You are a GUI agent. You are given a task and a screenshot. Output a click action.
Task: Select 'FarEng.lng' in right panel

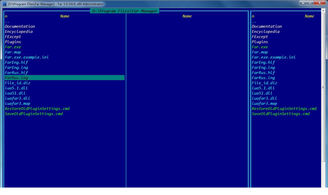point(263,68)
